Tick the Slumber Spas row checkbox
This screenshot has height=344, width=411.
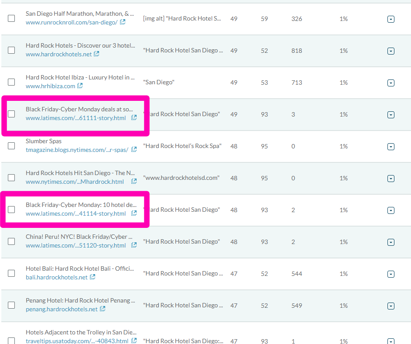coord(11,146)
